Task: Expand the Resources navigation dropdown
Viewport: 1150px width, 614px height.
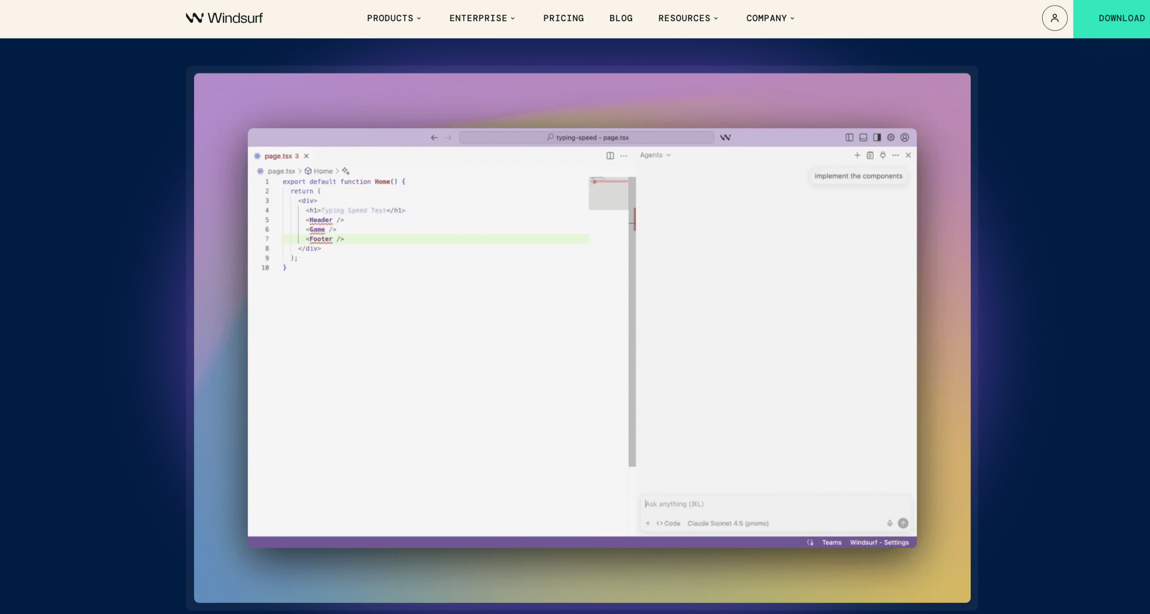Action: pyautogui.click(x=688, y=18)
